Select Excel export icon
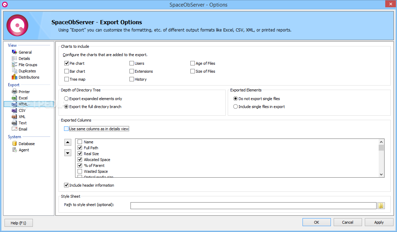 pos(15,98)
